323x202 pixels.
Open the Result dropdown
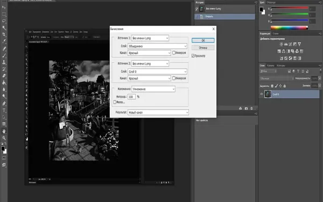tap(158, 113)
